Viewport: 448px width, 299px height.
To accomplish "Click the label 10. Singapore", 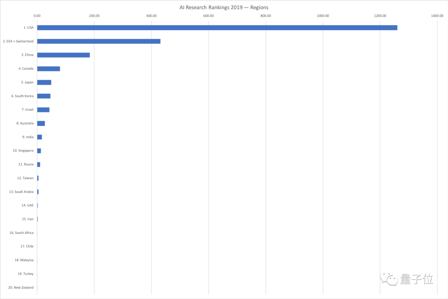I will 23,151.
